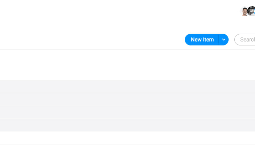The image size is (255, 148).
Task: View the dark-haired board member's profile picture
Action: [x=244, y=11]
